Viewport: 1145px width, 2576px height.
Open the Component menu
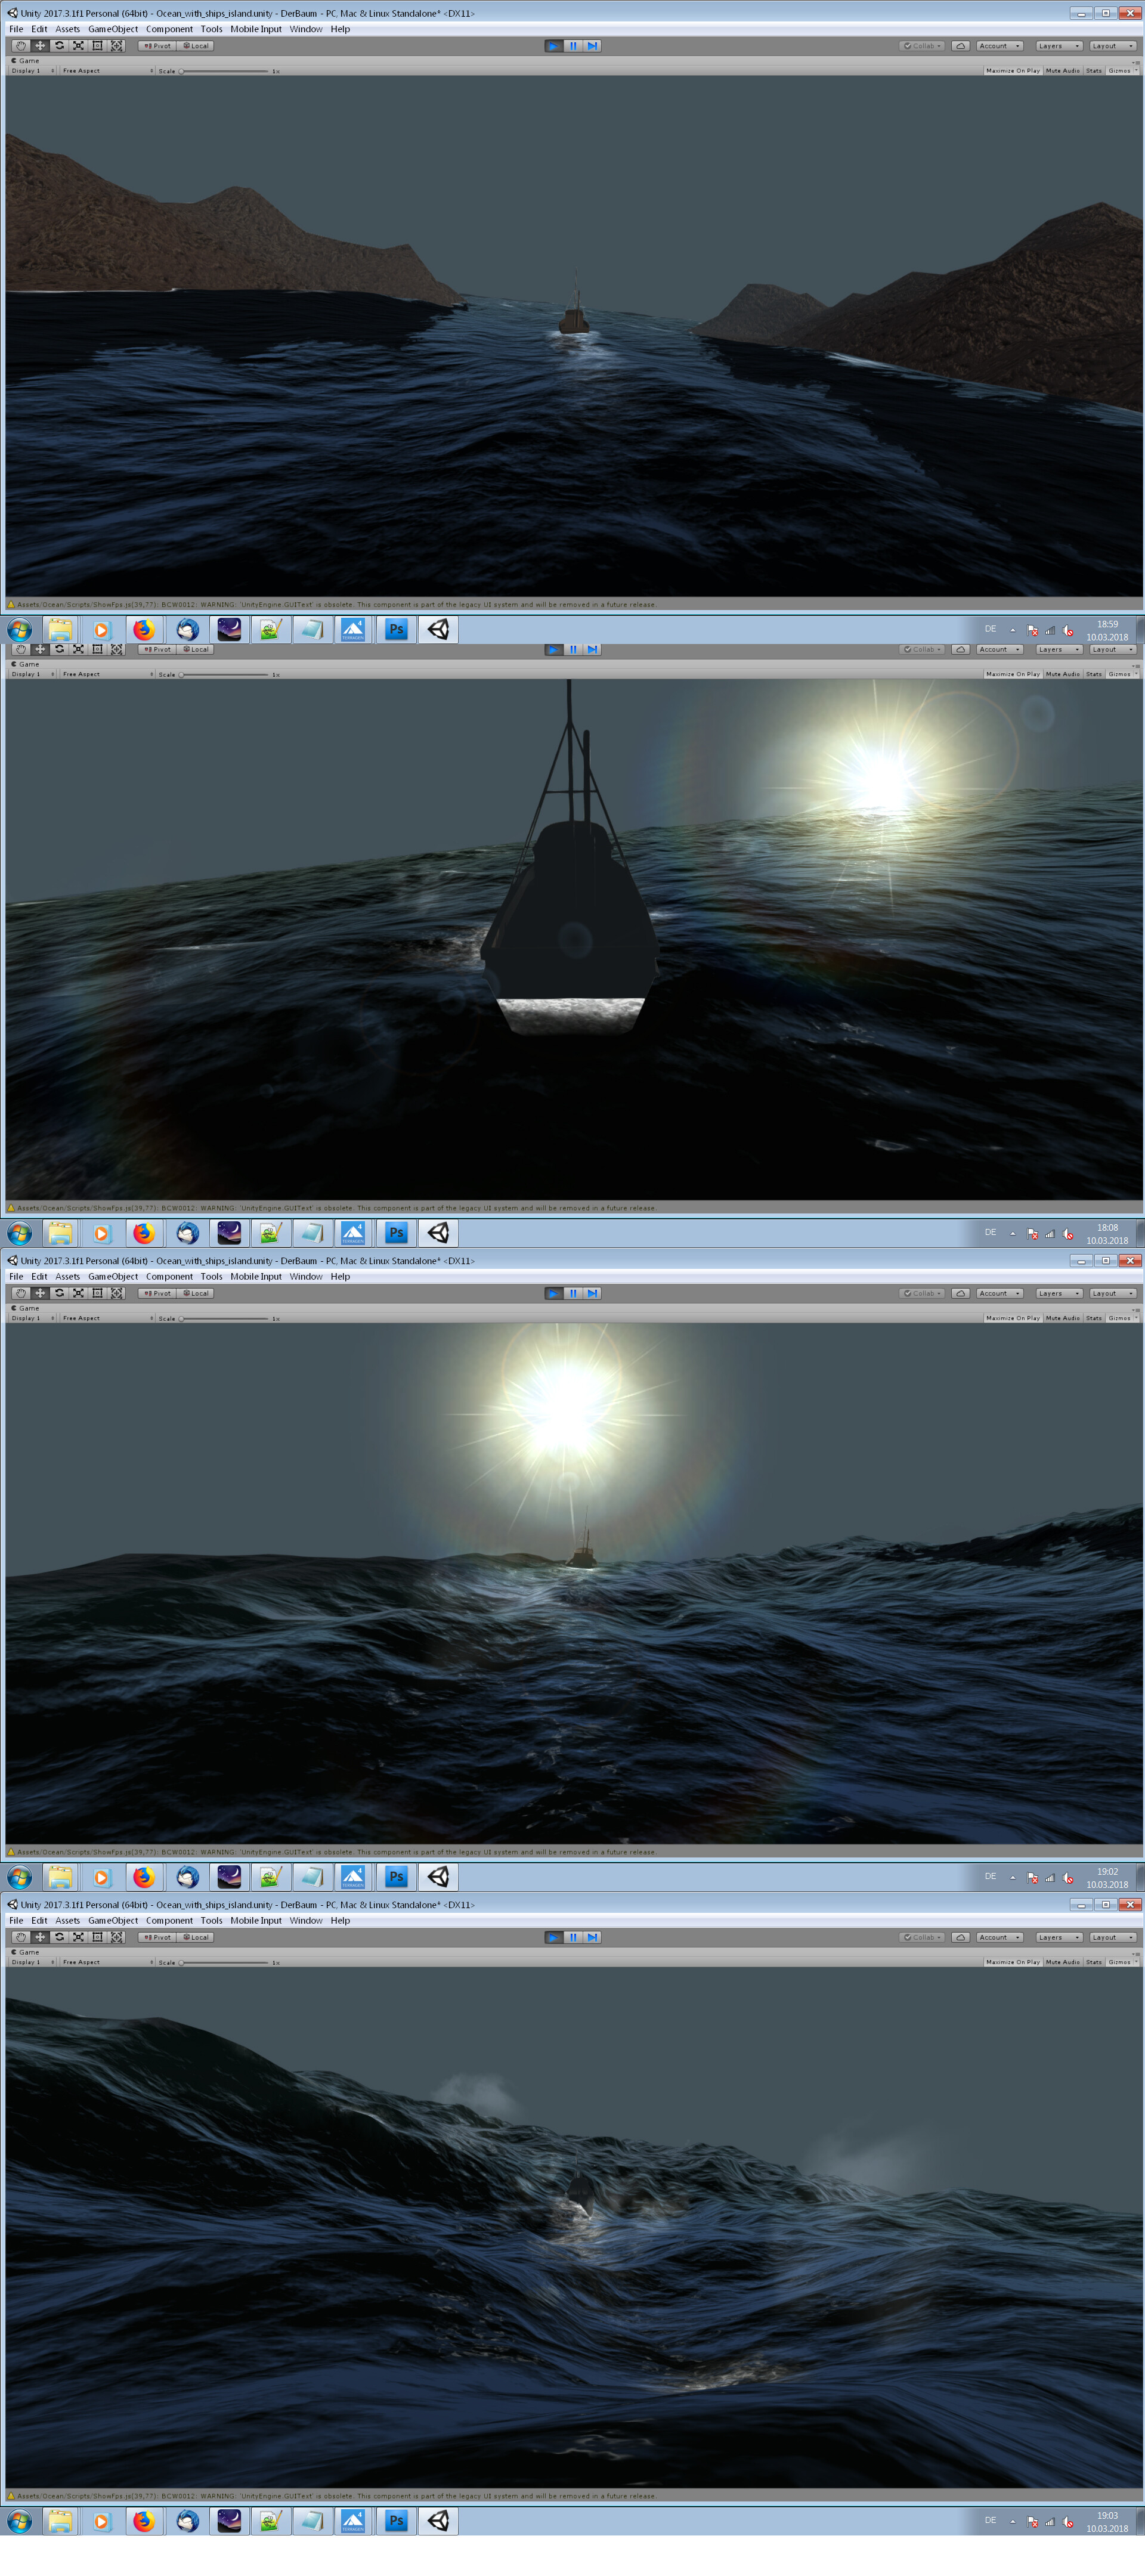point(170,29)
